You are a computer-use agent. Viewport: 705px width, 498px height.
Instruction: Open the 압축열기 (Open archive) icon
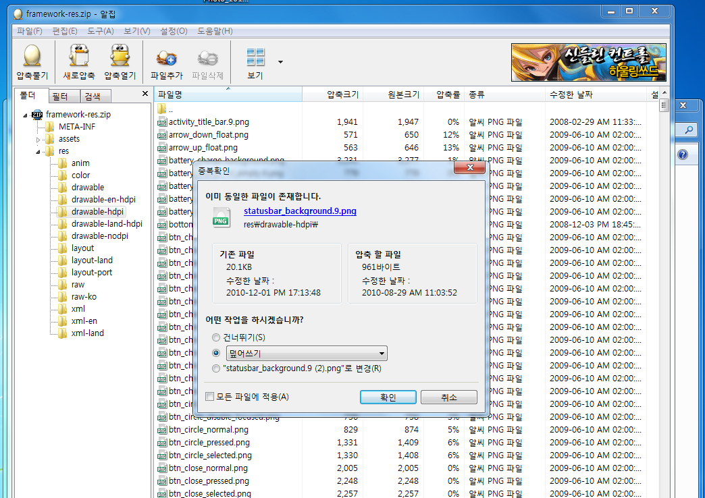point(120,57)
